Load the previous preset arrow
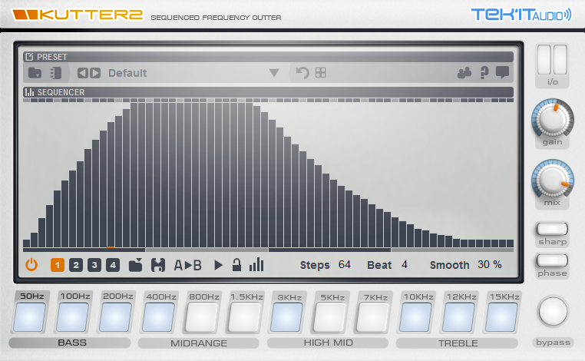This screenshot has width=585, height=361. (82, 73)
